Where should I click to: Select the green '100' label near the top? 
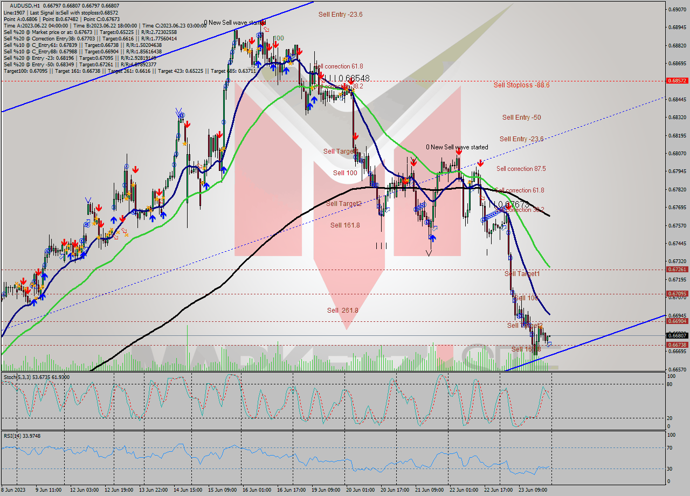pyautogui.click(x=278, y=38)
